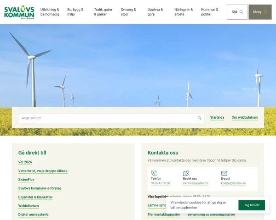The height and width of the screenshot is (220, 276).
Task: Open Kommun & politik menu
Action: [x=210, y=12]
